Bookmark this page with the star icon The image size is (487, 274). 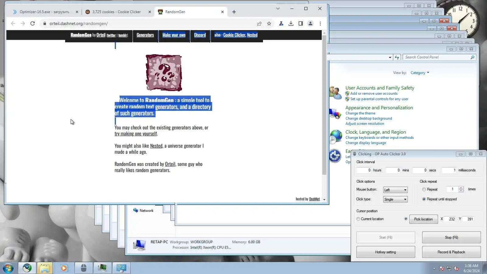click(269, 23)
